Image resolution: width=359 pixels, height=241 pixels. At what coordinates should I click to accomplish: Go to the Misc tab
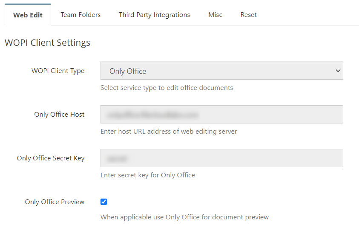pyautogui.click(x=215, y=15)
